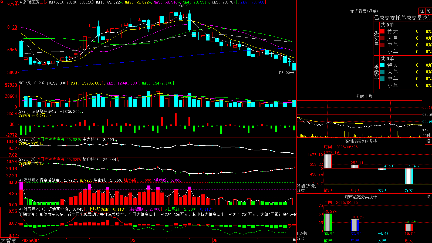Click the 委买单 section label
432x243 pixels.
(x=376, y=39)
